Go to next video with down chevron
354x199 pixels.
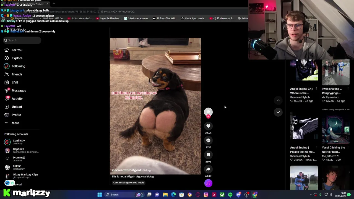[x=278, y=112]
